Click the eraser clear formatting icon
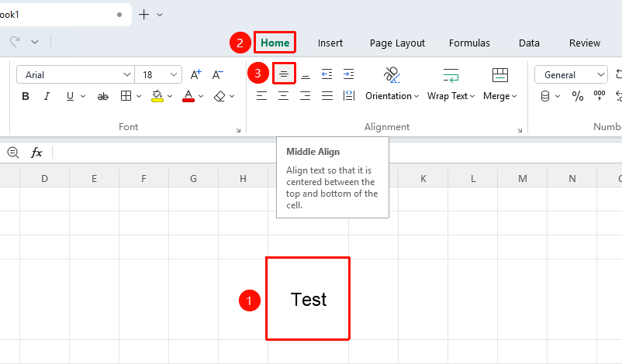This screenshot has height=364, width=622. [219, 96]
